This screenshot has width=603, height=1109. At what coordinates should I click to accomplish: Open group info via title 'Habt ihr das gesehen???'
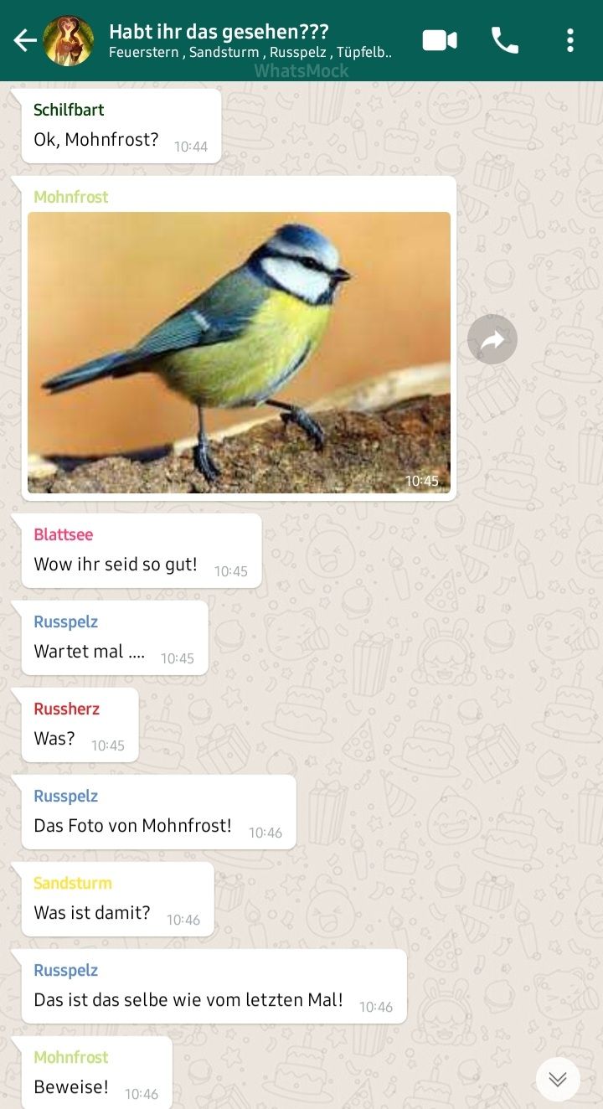[219, 32]
